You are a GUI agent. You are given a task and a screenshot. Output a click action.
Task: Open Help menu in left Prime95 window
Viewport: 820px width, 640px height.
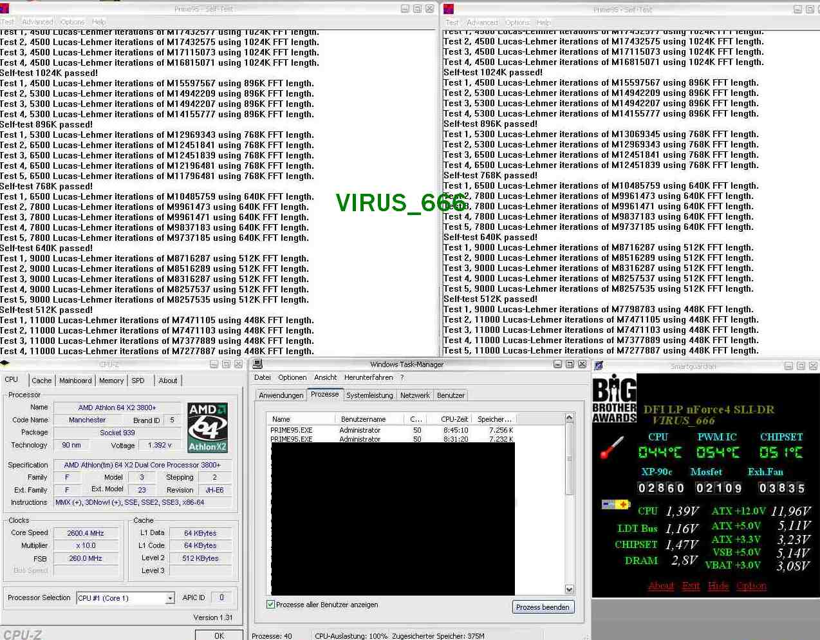[98, 22]
